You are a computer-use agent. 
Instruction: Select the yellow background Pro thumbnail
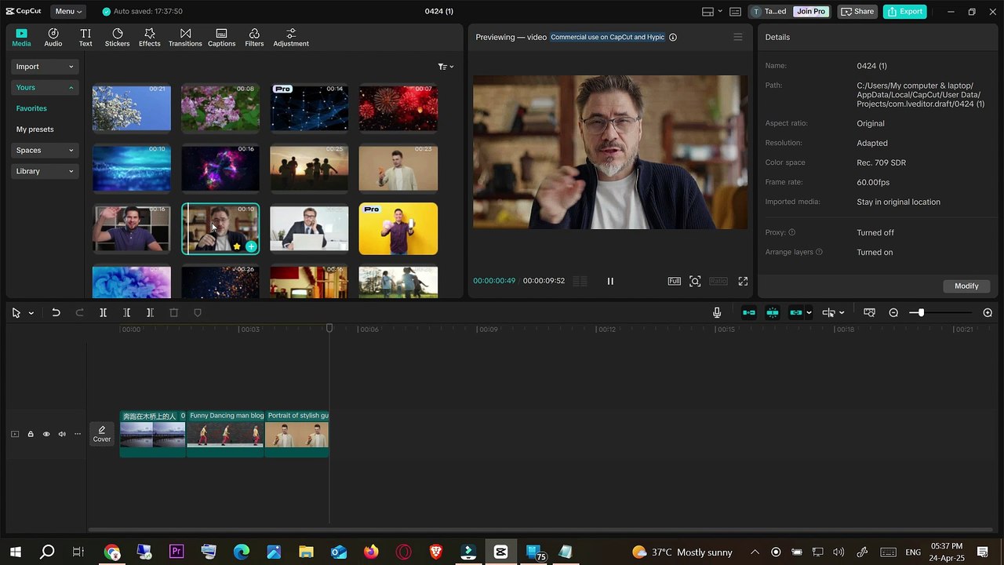(x=398, y=229)
